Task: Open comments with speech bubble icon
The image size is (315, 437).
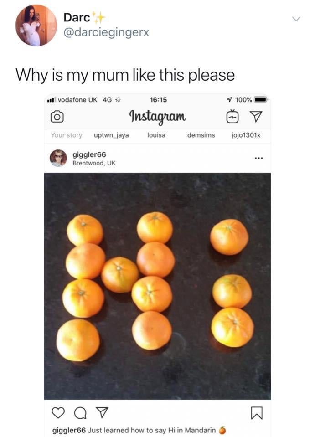Action: pyautogui.click(x=80, y=413)
